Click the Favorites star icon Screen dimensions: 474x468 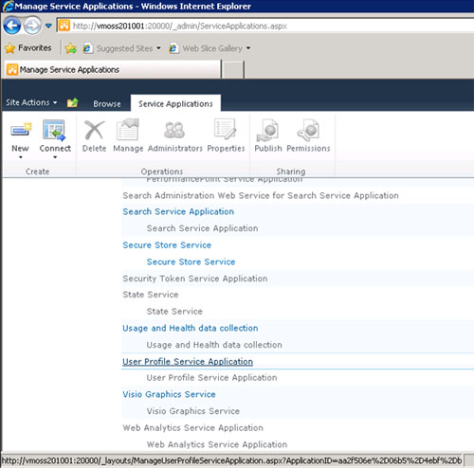pos(9,48)
